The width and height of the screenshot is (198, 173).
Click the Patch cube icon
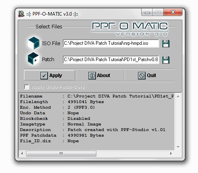point(33,59)
